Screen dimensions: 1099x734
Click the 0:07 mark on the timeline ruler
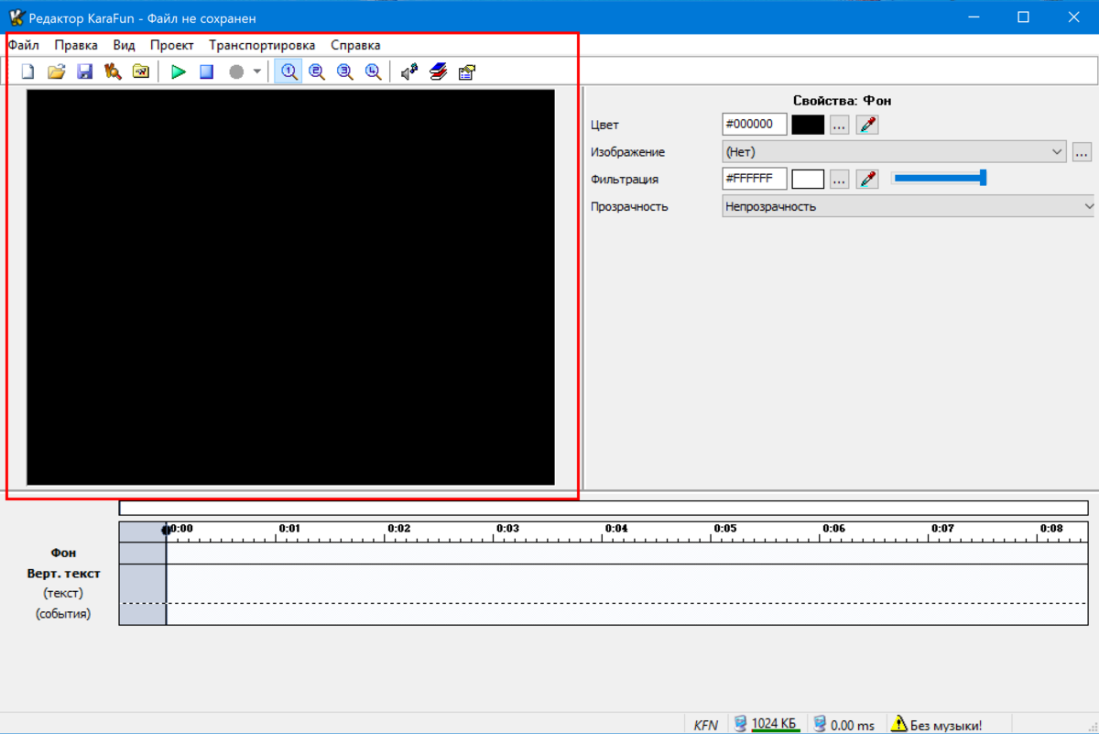click(942, 529)
